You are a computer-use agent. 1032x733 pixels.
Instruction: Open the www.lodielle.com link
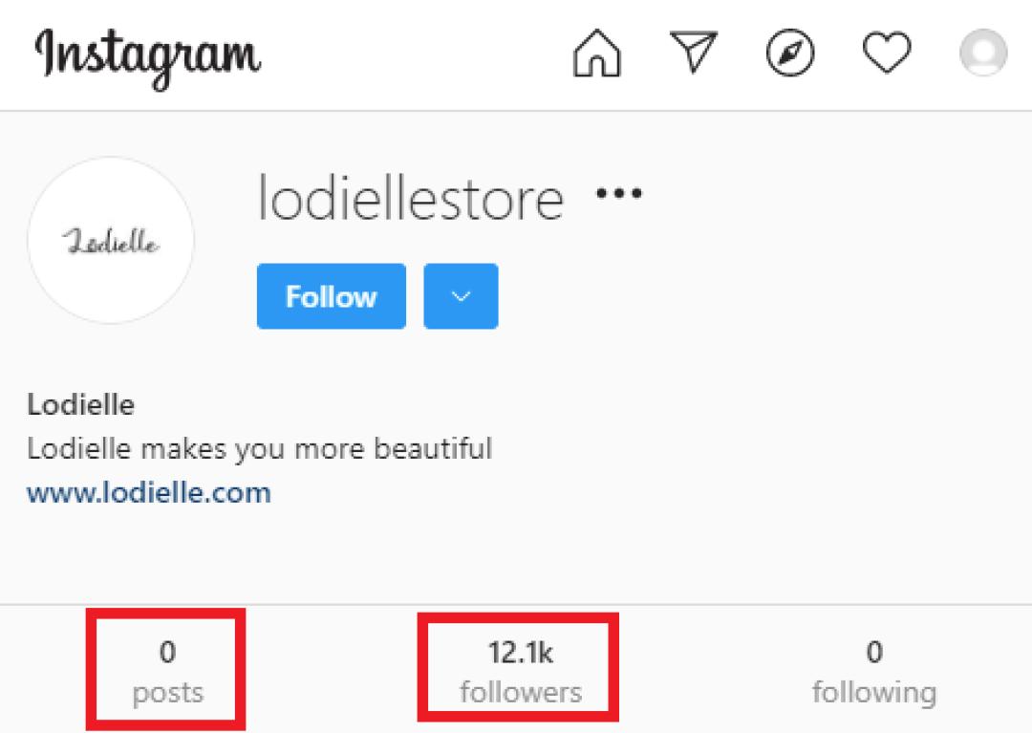pyautogui.click(x=149, y=493)
